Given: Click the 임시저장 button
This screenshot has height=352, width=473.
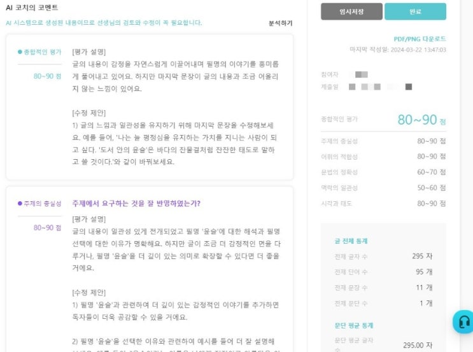Looking at the screenshot, I should coord(352,11).
